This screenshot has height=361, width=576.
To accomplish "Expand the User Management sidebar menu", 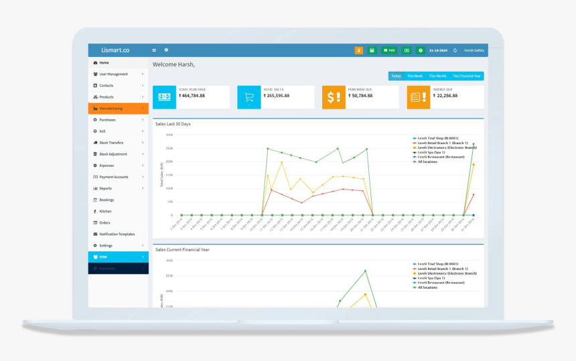I will (119, 74).
